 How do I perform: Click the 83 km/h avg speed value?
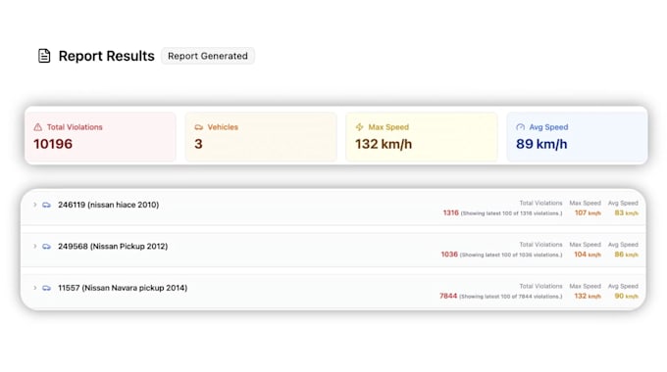[626, 212]
